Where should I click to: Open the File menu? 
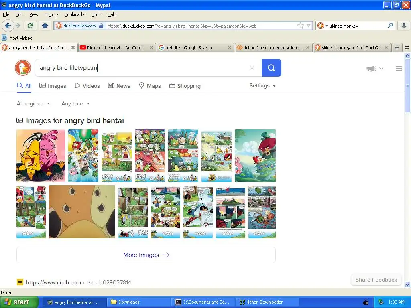click(x=6, y=14)
